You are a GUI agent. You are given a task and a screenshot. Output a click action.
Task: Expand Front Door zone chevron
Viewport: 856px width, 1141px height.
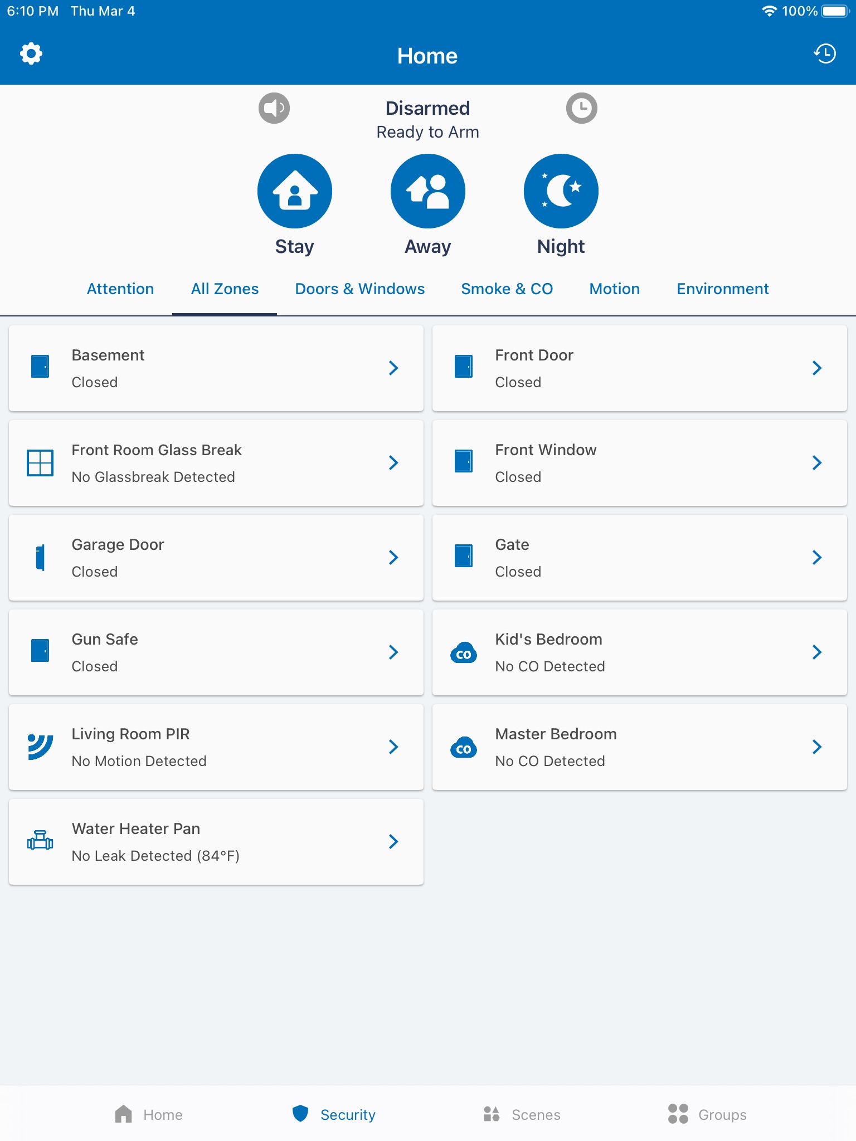(817, 368)
